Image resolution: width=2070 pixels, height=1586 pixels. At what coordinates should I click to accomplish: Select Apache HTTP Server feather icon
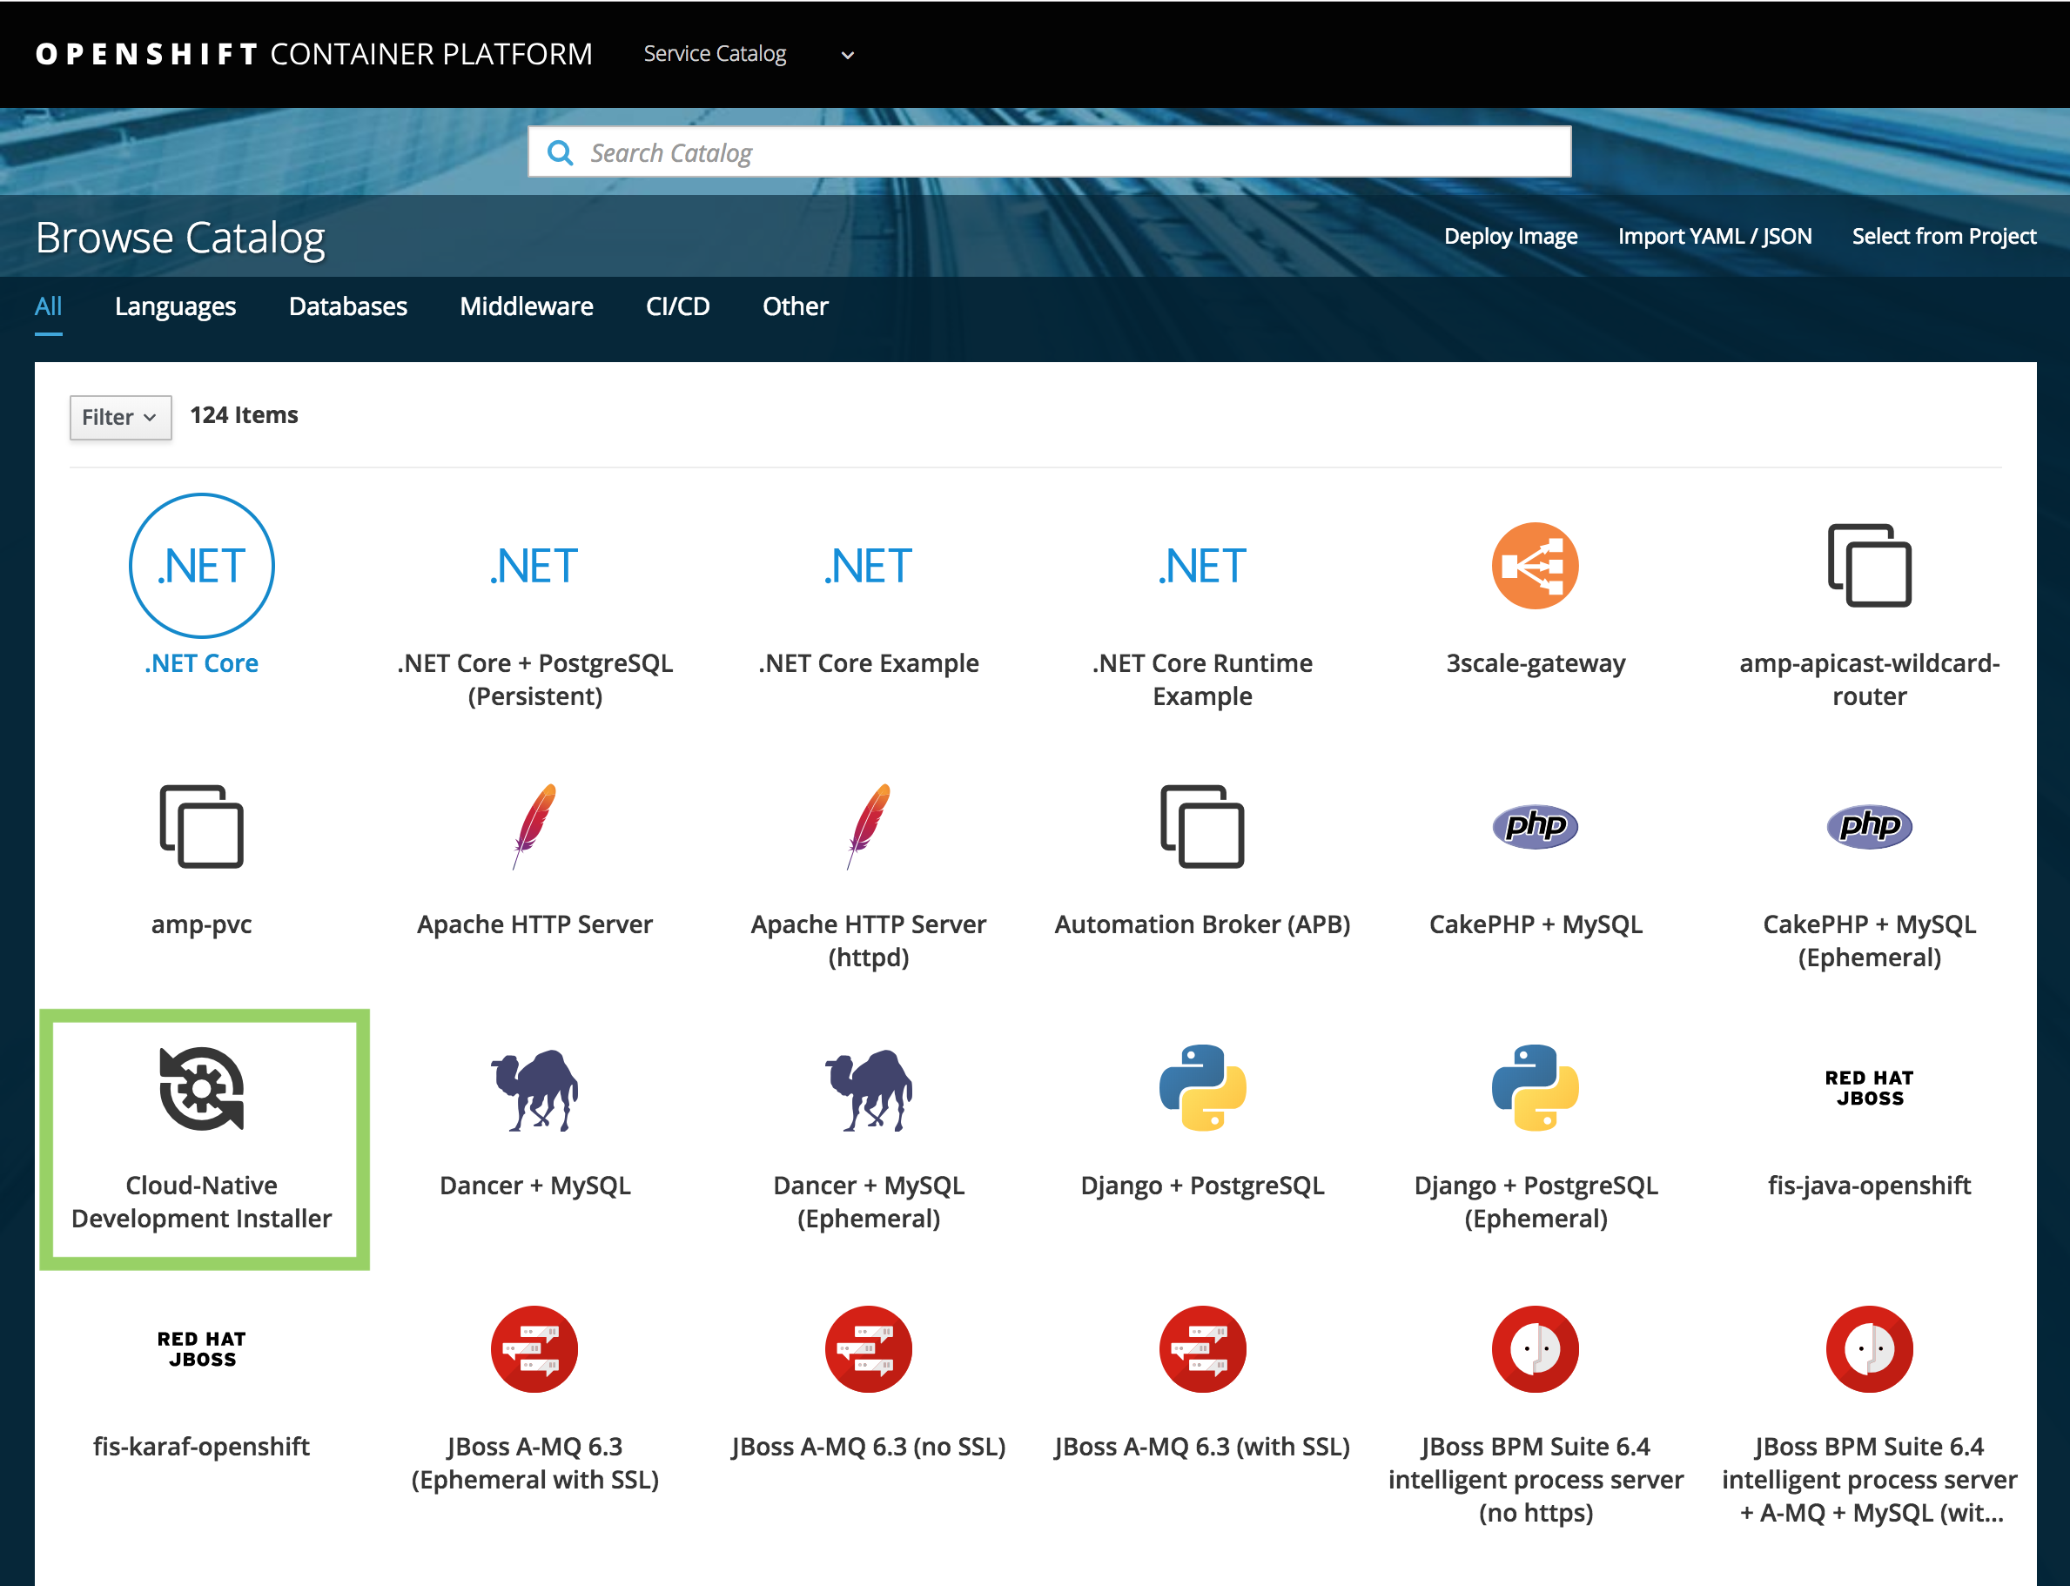coord(534,826)
